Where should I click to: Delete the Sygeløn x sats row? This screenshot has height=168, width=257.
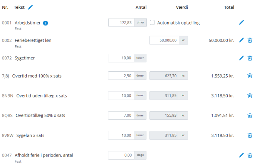click(250, 135)
